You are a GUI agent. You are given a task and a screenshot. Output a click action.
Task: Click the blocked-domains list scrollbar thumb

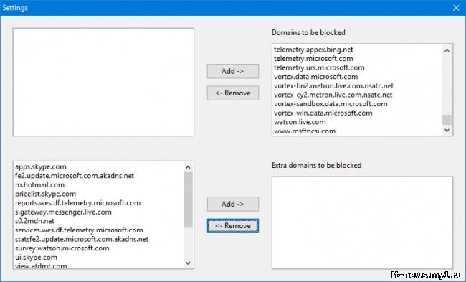coord(447,120)
